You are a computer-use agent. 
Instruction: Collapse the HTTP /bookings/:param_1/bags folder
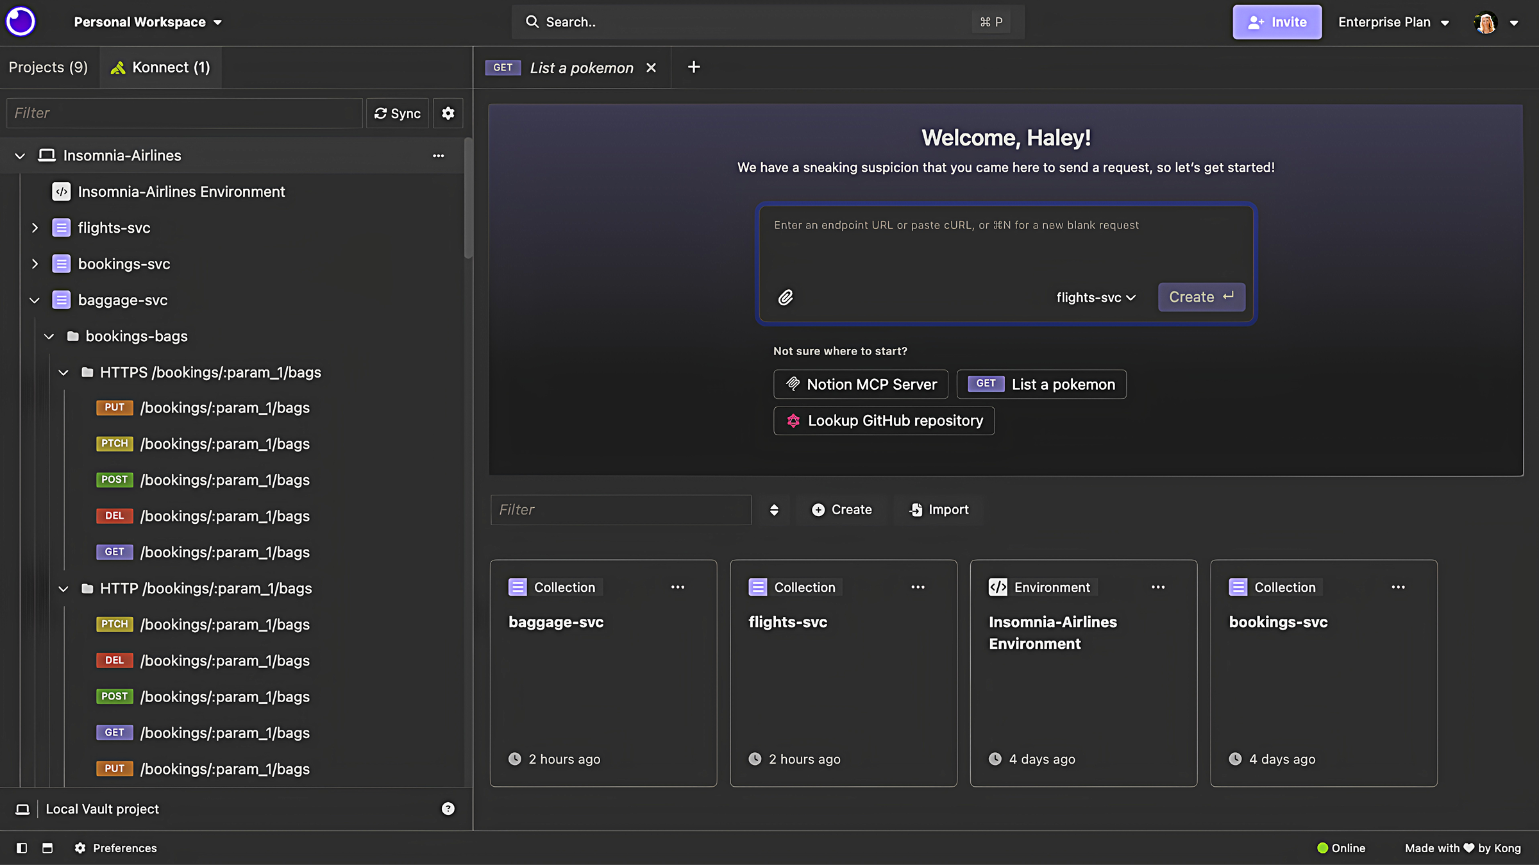(63, 589)
